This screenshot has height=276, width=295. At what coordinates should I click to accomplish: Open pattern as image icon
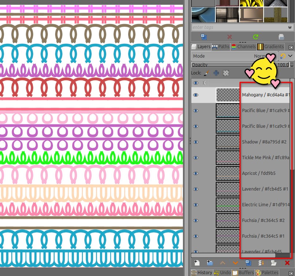(x=281, y=37)
